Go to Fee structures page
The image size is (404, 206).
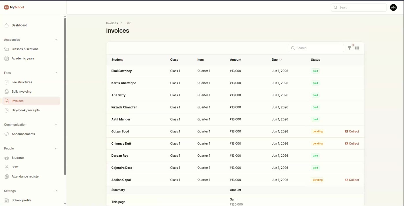[x=31, y=82]
